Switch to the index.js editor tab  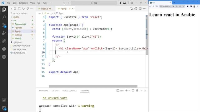tap(46, 9)
